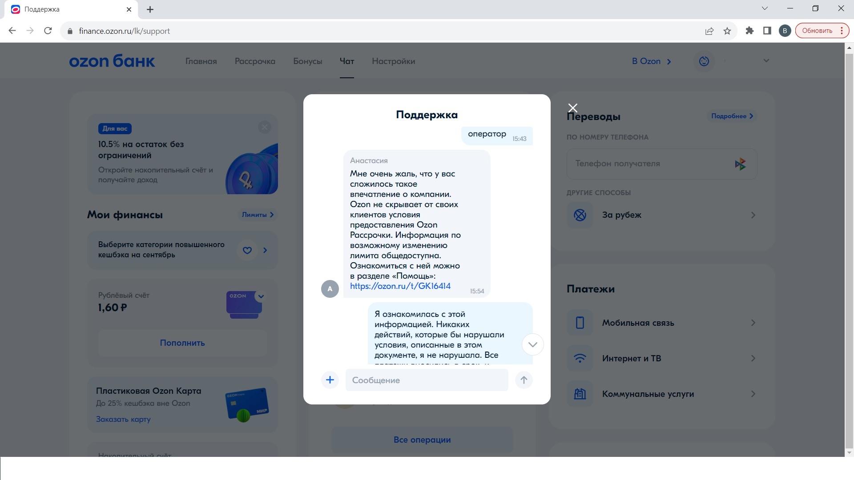
Task: Click the За рубеж globe icon
Action: click(x=580, y=215)
